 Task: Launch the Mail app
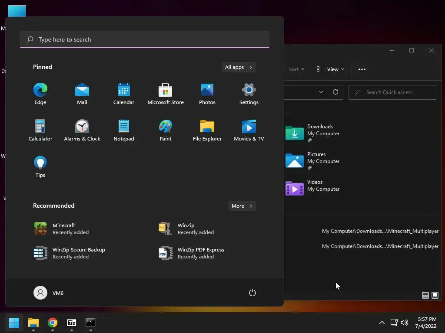(x=82, y=94)
